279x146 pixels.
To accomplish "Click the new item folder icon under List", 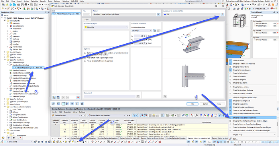I will click(54, 97).
